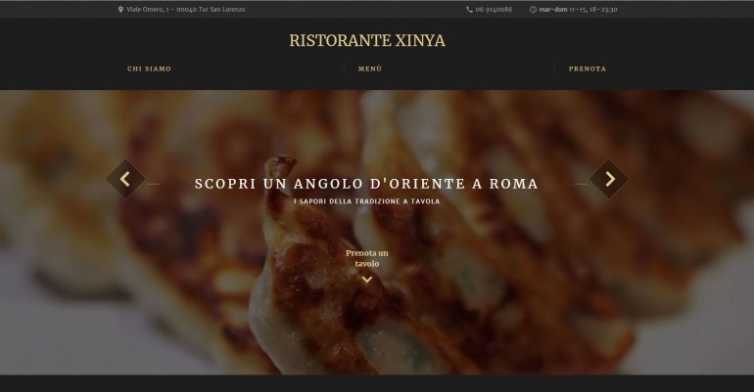The image size is (754, 392).
Task: Click the Scopri un angolo d'Oriente headline
Action: click(366, 184)
